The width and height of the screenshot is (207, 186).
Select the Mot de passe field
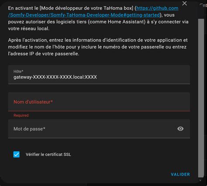pyautogui.click(x=99, y=129)
